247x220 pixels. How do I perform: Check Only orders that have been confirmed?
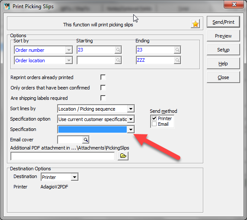(103, 88)
